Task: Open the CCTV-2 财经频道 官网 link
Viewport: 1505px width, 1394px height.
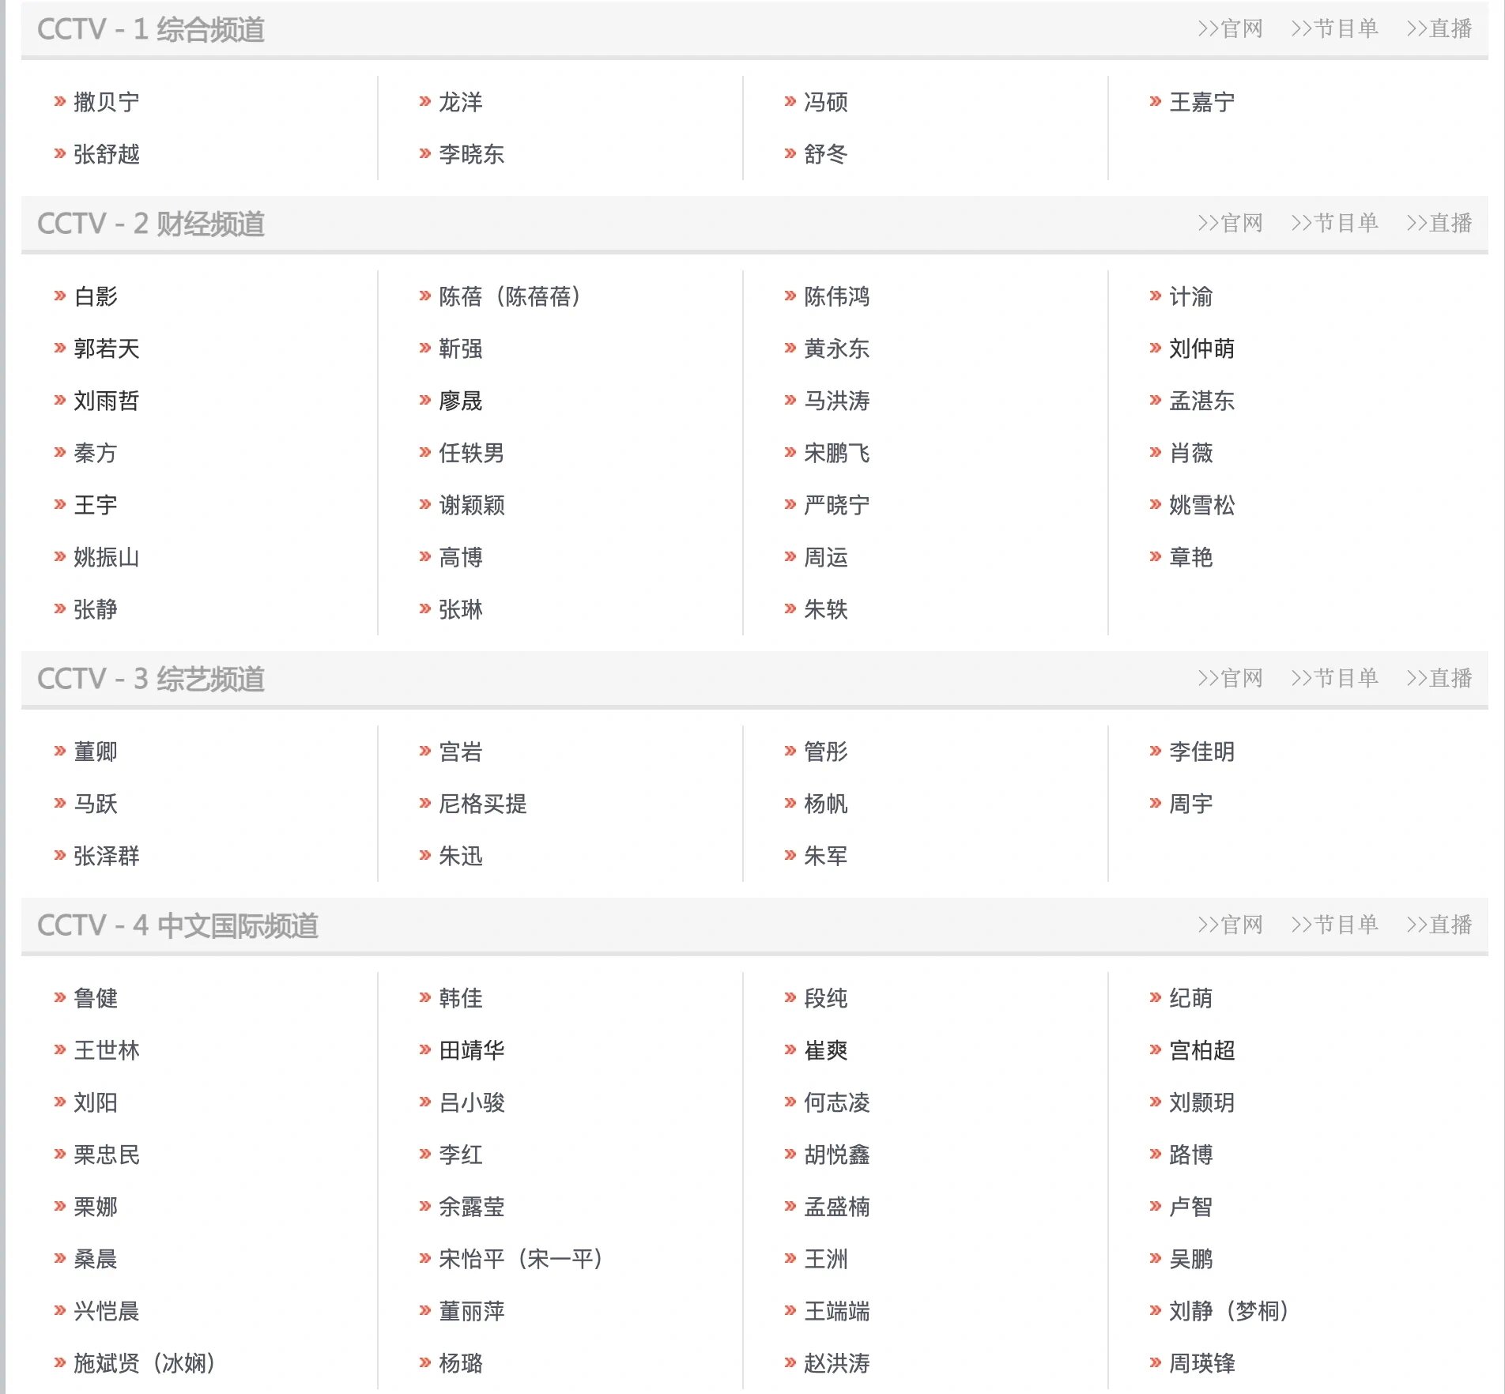Action: 1230,224
